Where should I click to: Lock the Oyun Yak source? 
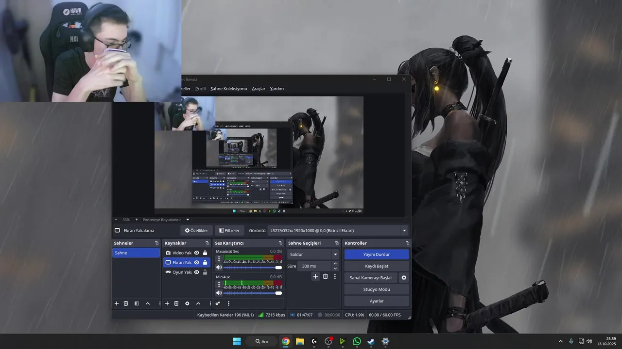point(205,272)
